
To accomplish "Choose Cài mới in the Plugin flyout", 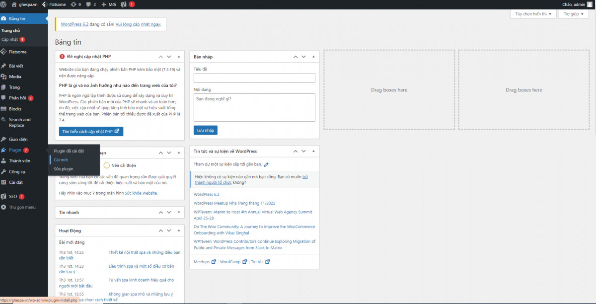I will click(x=61, y=160).
